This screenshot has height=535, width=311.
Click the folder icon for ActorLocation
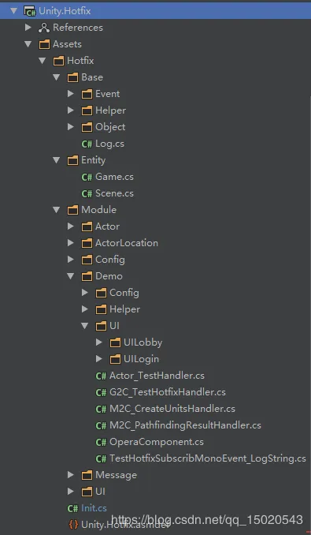click(x=87, y=243)
